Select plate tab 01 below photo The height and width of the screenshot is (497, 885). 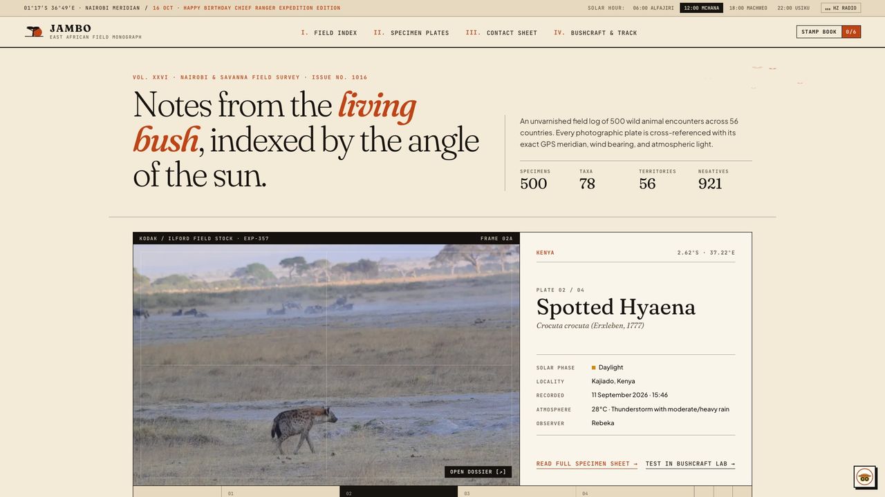[x=280, y=491]
